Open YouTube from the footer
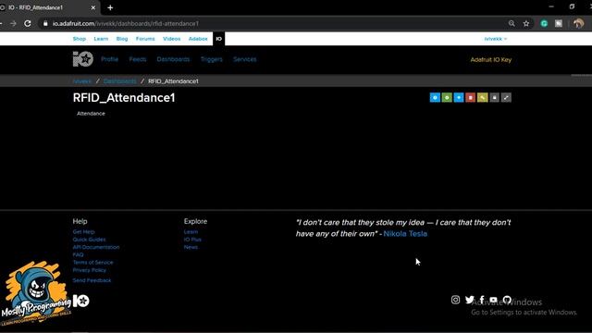This screenshot has width=592, height=333. coord(493,300)
